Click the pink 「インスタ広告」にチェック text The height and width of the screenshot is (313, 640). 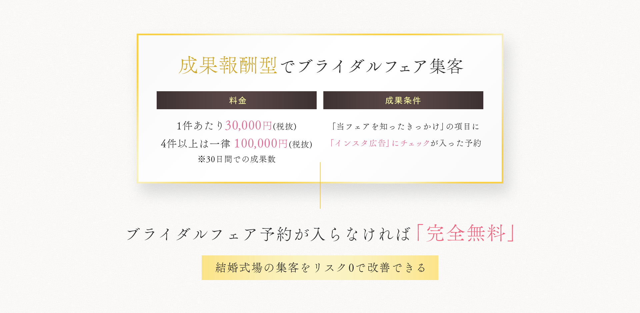(x=380, y=143)
